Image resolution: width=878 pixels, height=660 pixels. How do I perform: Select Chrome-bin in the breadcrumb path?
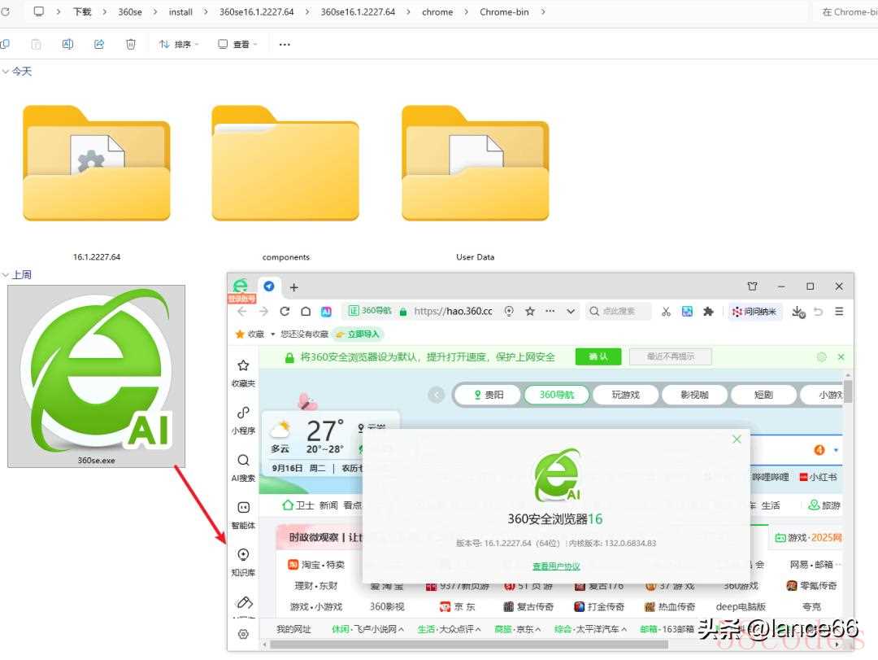coord(504,11)
